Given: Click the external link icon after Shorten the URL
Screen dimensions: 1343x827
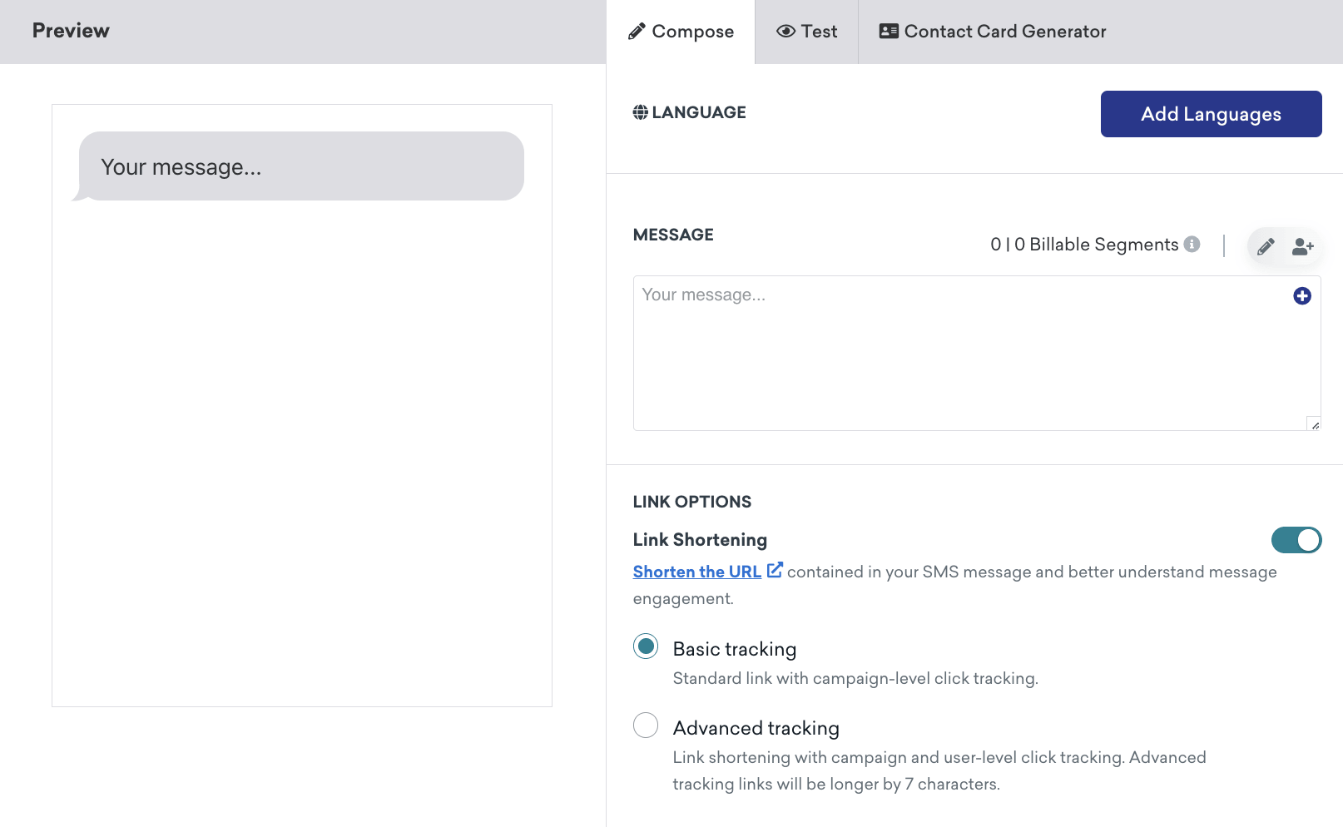Looking at the screenshot, I should pos(775,570).
